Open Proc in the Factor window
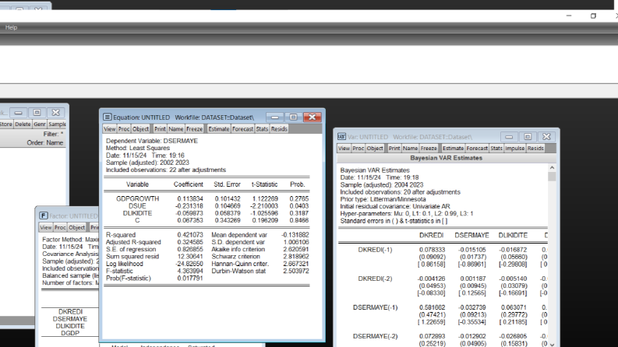The width and height of the screenshot is (618, 347). click(60, 227)
